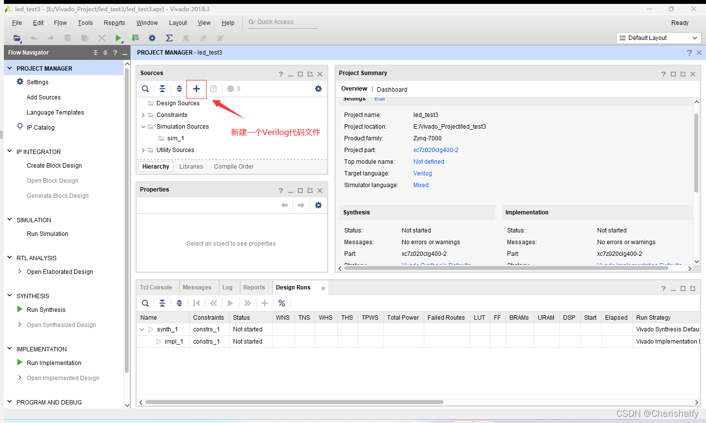The width and height of the screenshot is (706, 423).
Task: Switch to Compile Order tab
Action: 234,167
